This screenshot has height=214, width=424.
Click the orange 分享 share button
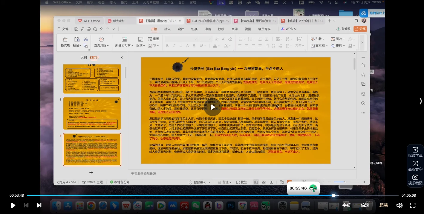coord(360,29)
